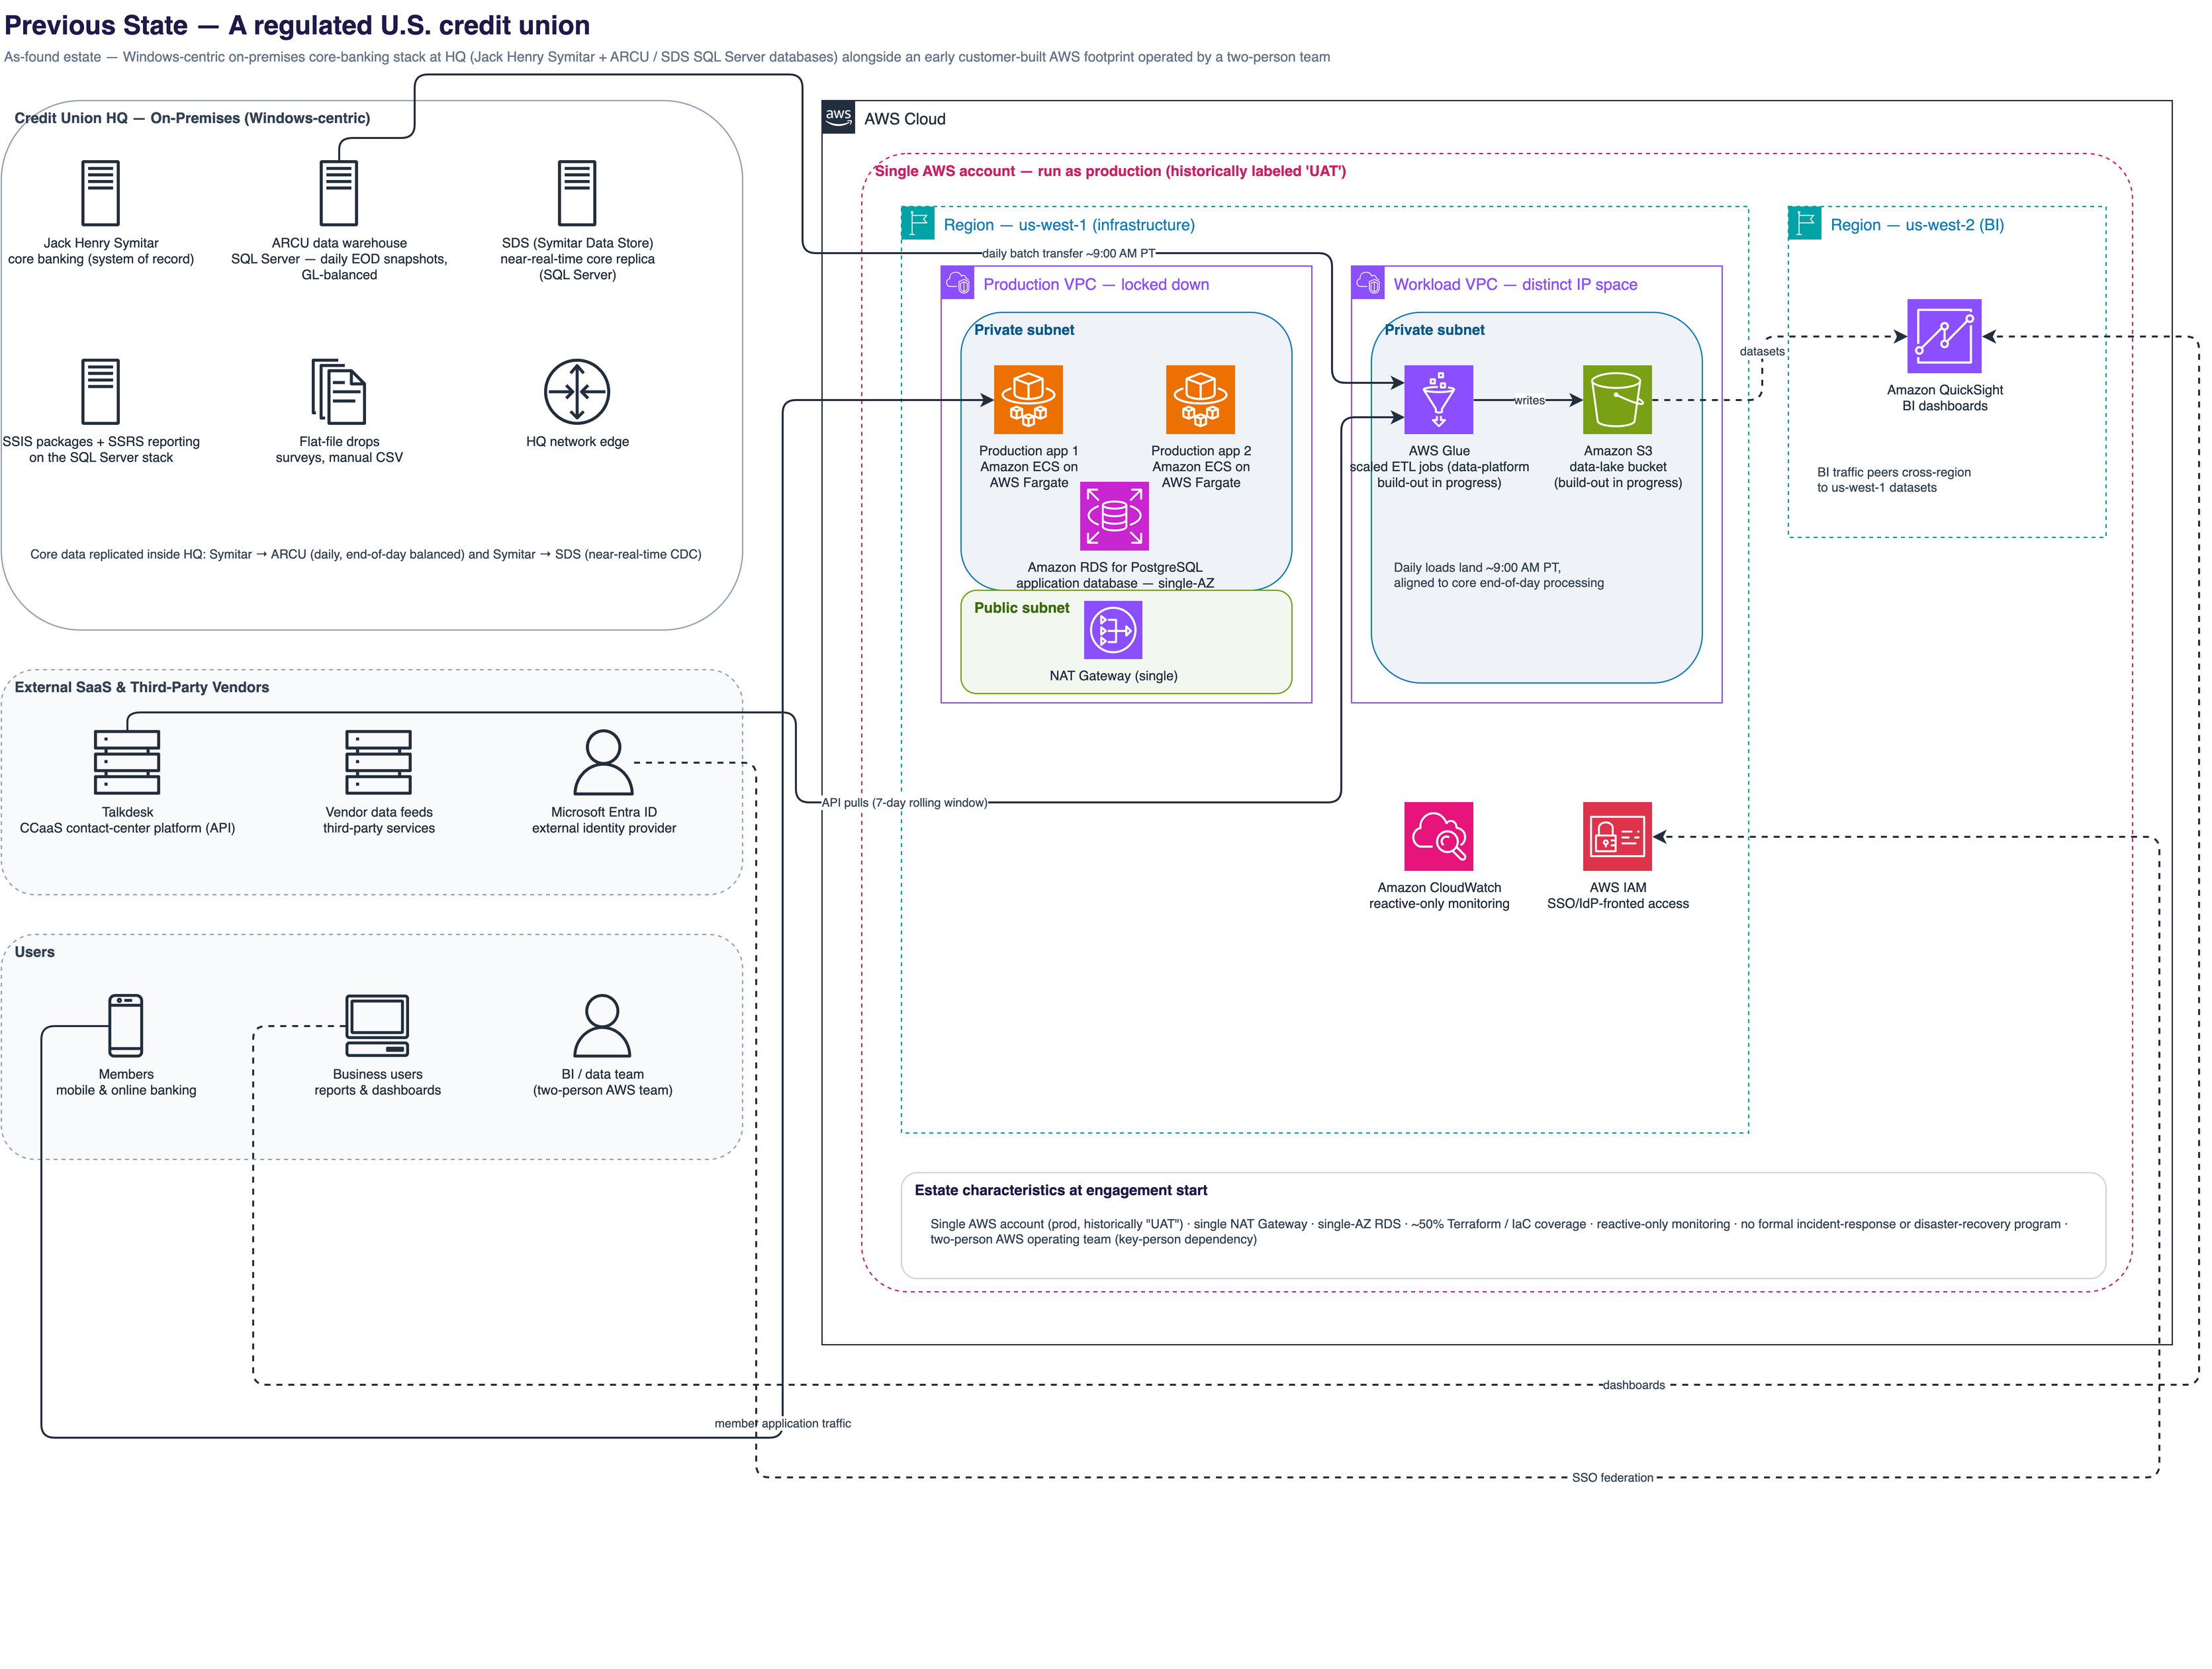This screenshot has height=1669, width=2212.
Task: Click the AWS Glue ETL icon
Action: tap(1438, 400)
